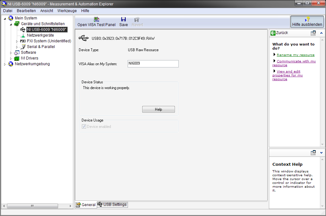Click "This device is working properly." status text
The image size is (326, 216).
point(106,88)
